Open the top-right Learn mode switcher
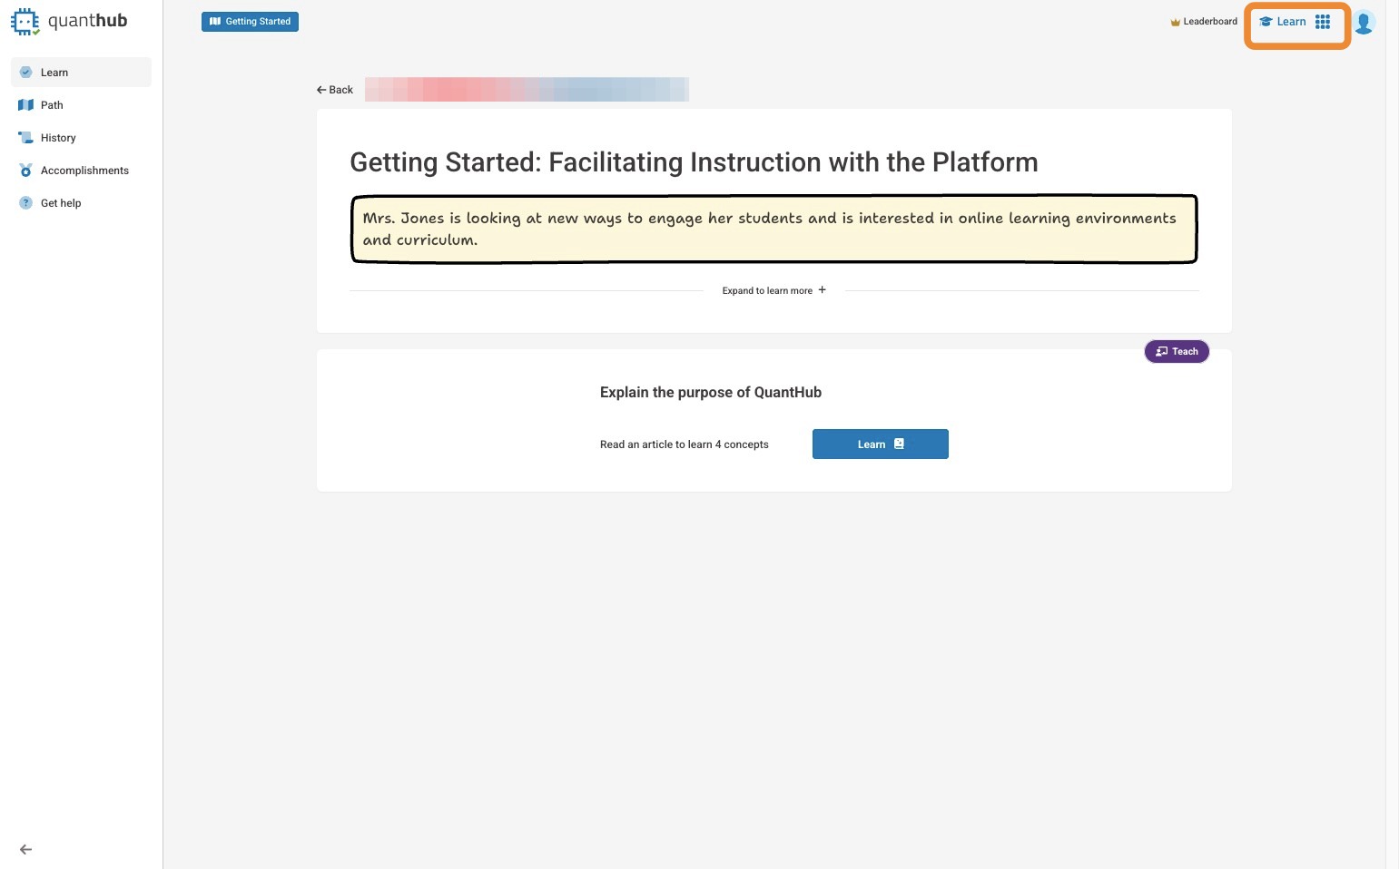 tap(1283, 22)
